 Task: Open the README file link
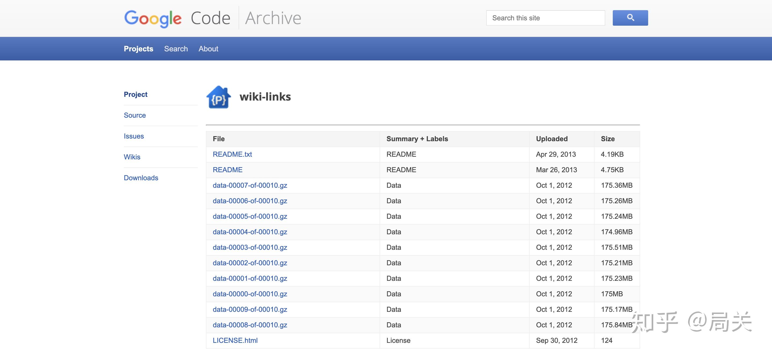point(228,170)
